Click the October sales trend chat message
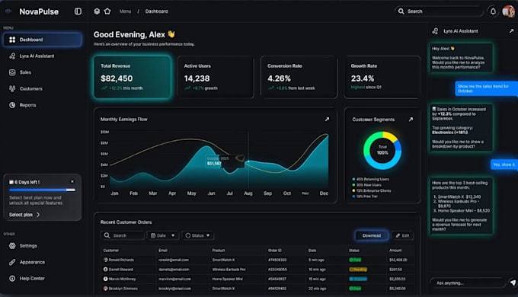This screenshot has width=518, height=297. [486, 88]
